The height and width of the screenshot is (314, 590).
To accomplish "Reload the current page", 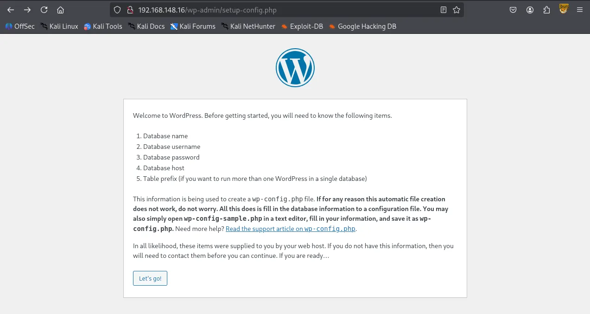I will click(x=44, y=10).
